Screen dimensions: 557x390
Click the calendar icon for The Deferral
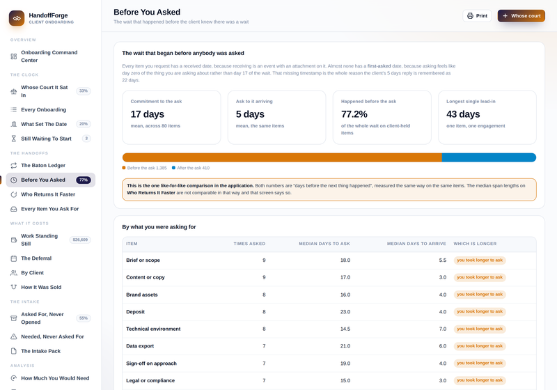[x=13, y=258]
